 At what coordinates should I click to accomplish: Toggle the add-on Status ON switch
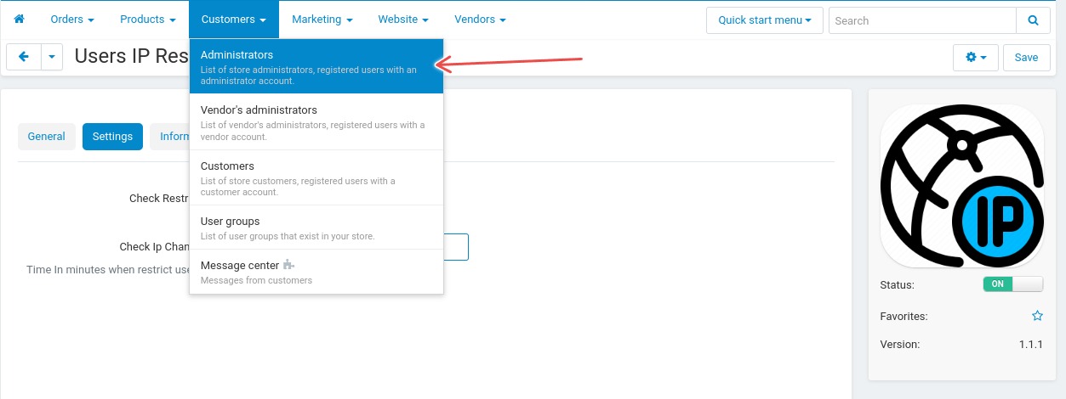coord(1012,284)
